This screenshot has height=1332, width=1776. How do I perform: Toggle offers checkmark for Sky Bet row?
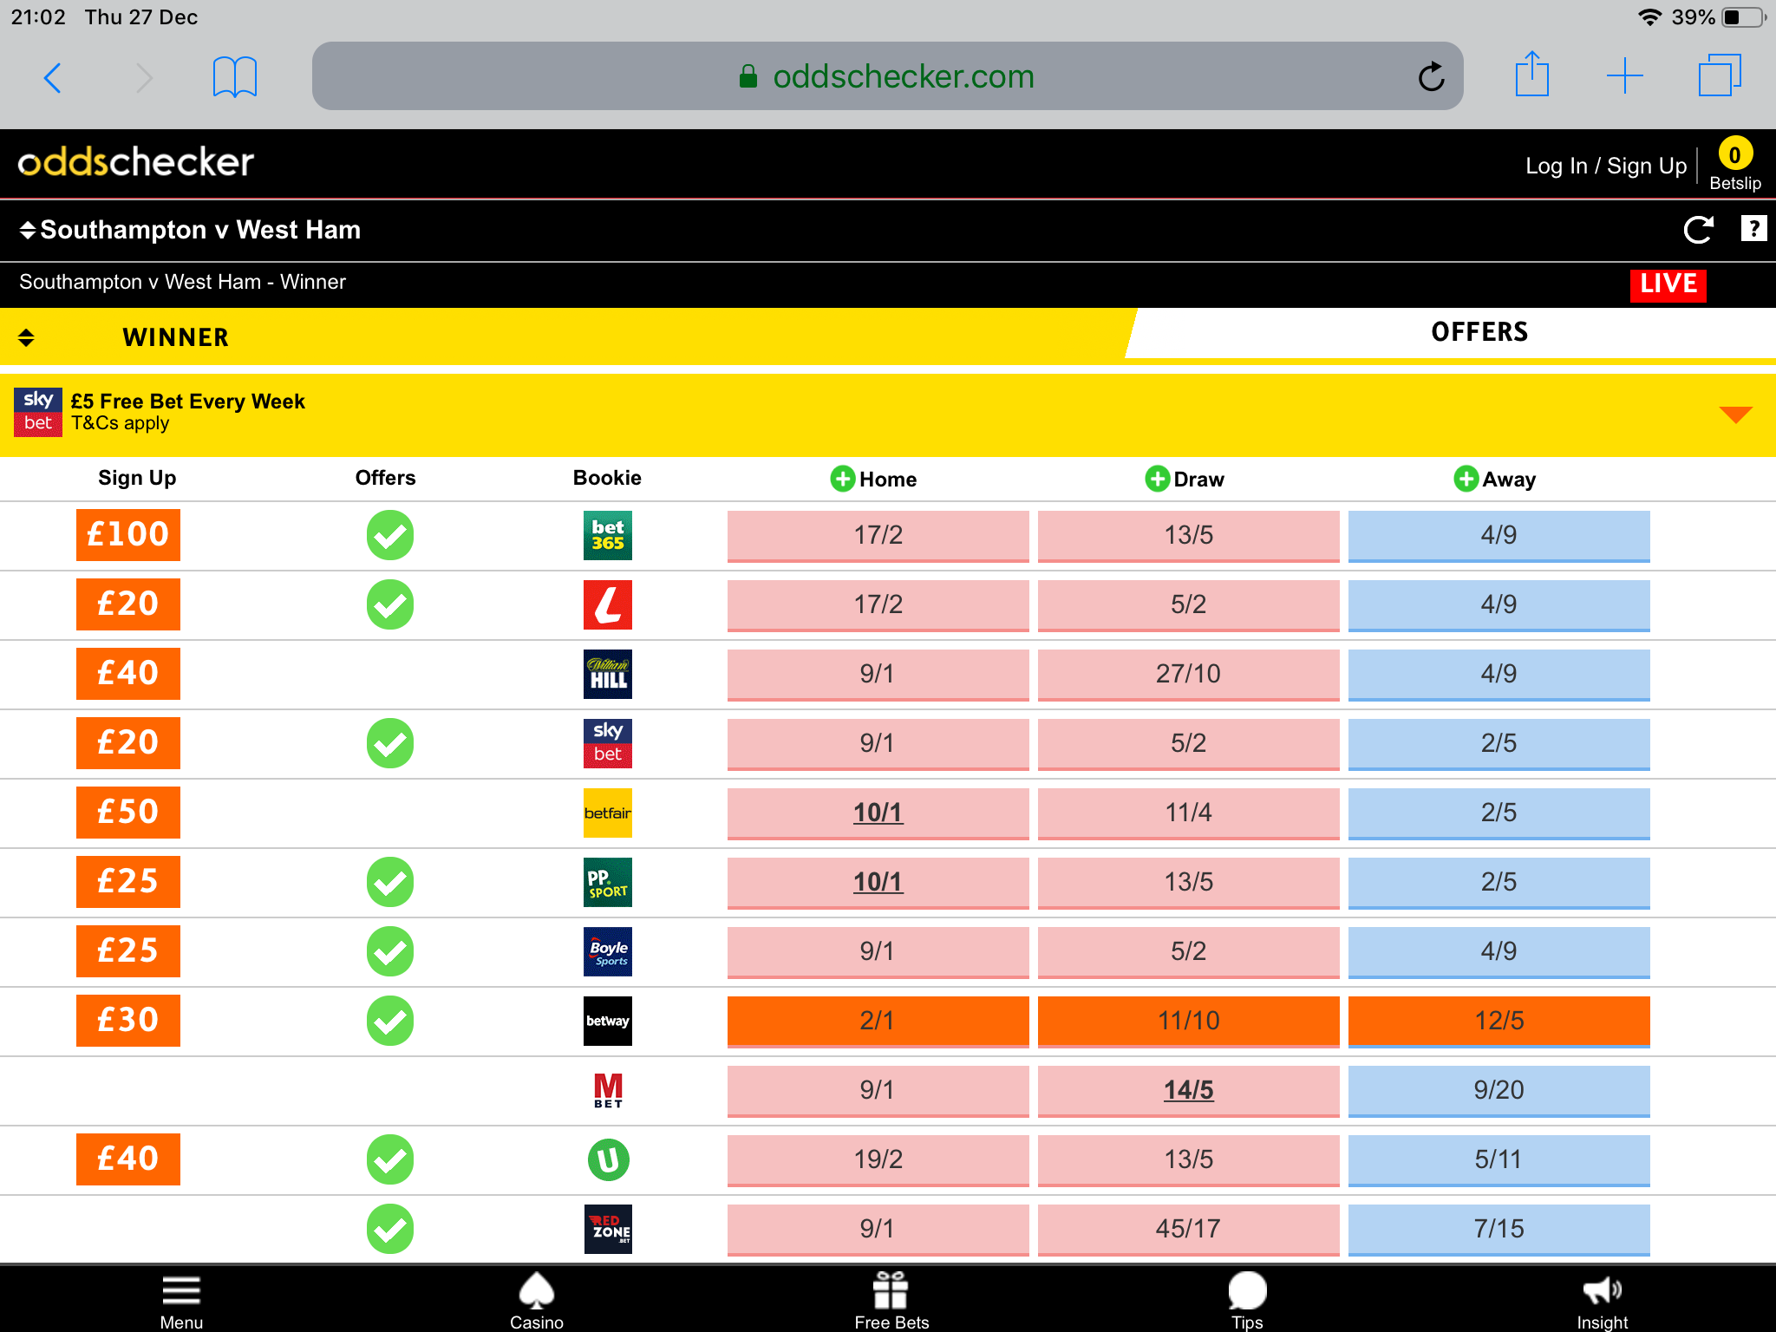(390, 743)
